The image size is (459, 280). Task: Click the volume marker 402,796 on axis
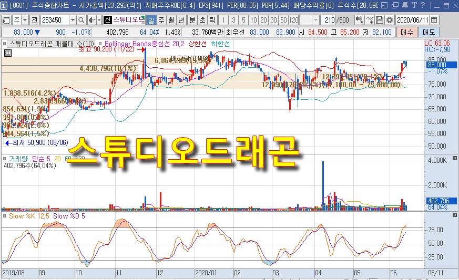click(x=441, y=201)
